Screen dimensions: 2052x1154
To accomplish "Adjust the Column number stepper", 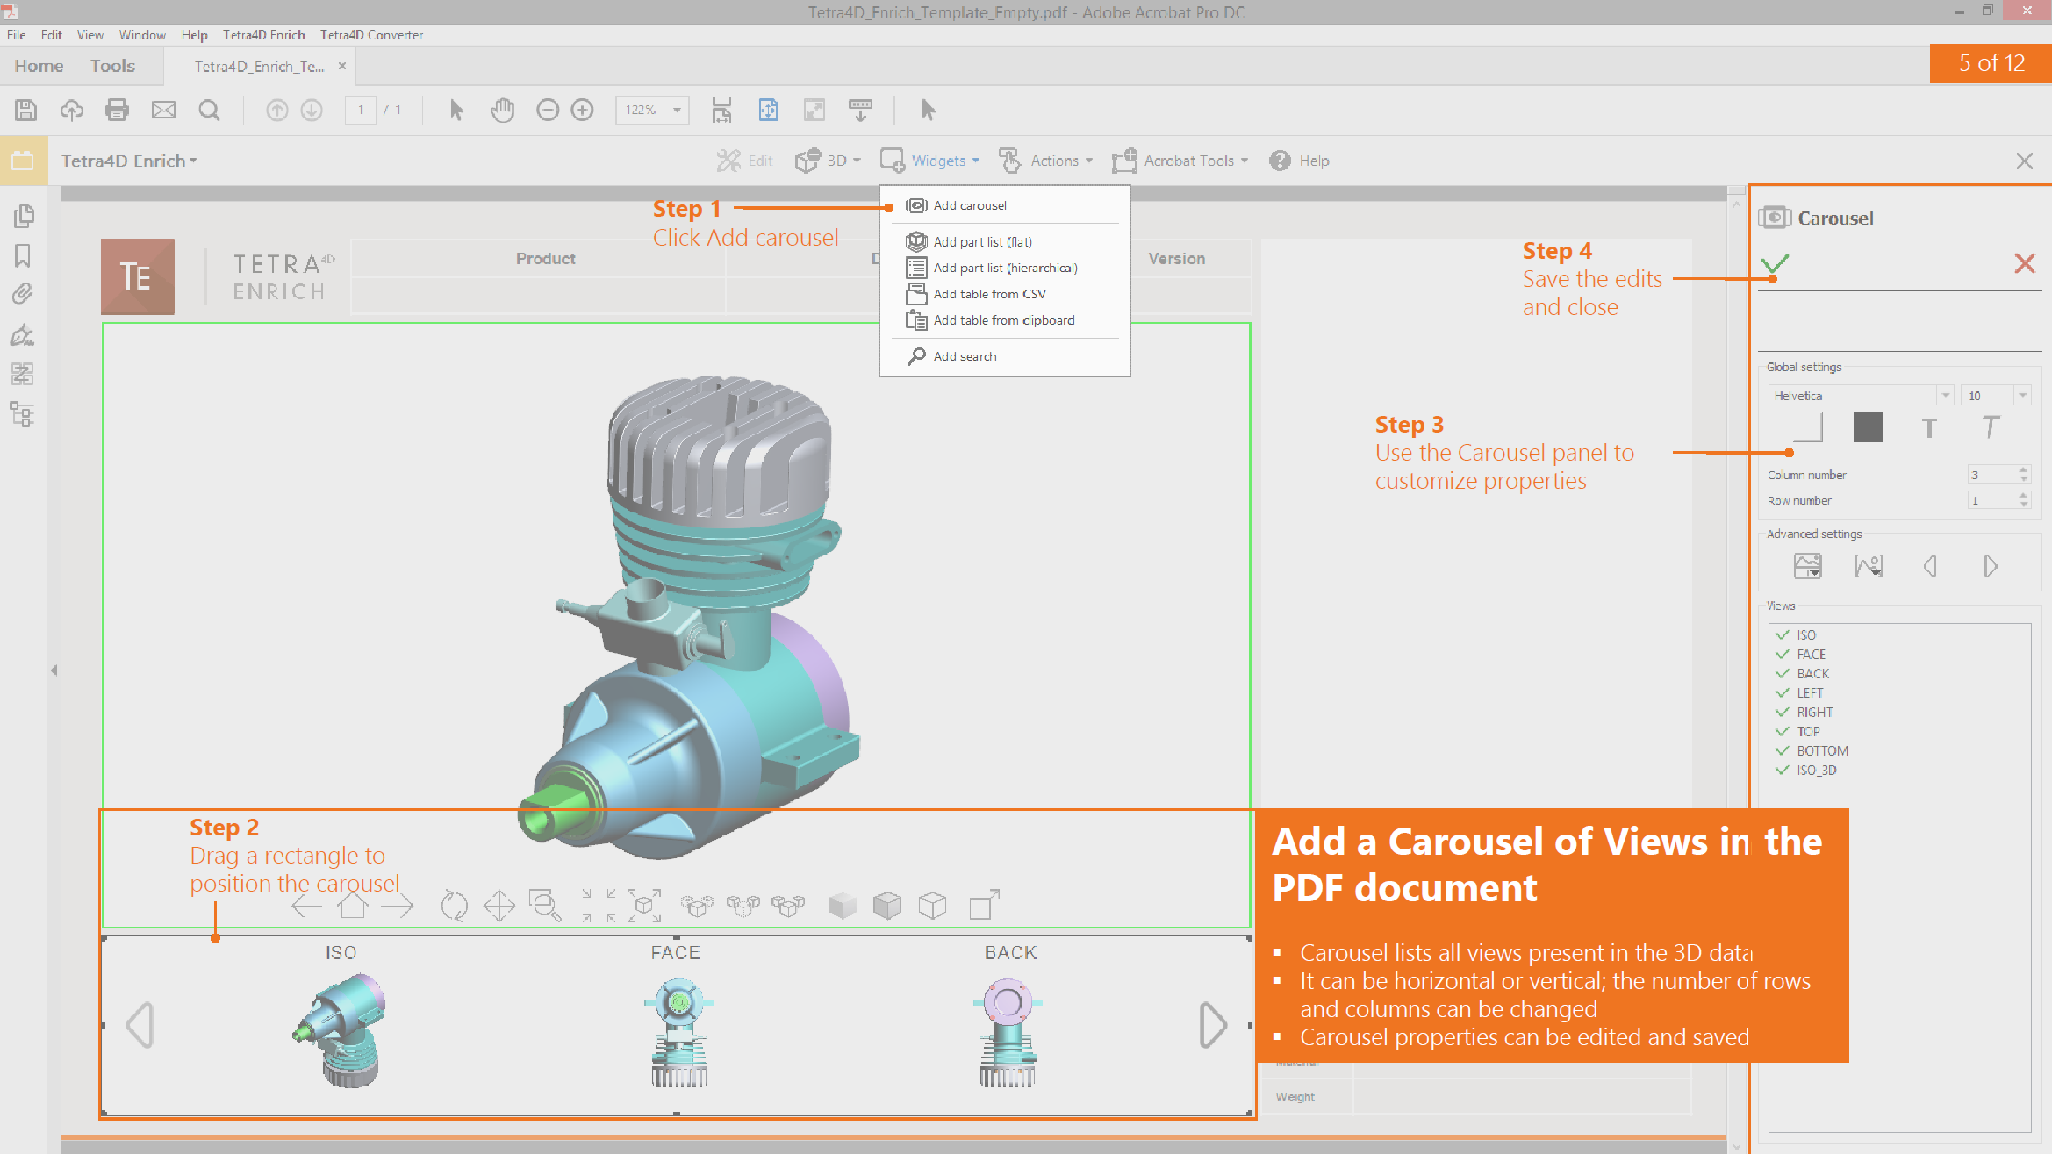I will point(2023,475).
